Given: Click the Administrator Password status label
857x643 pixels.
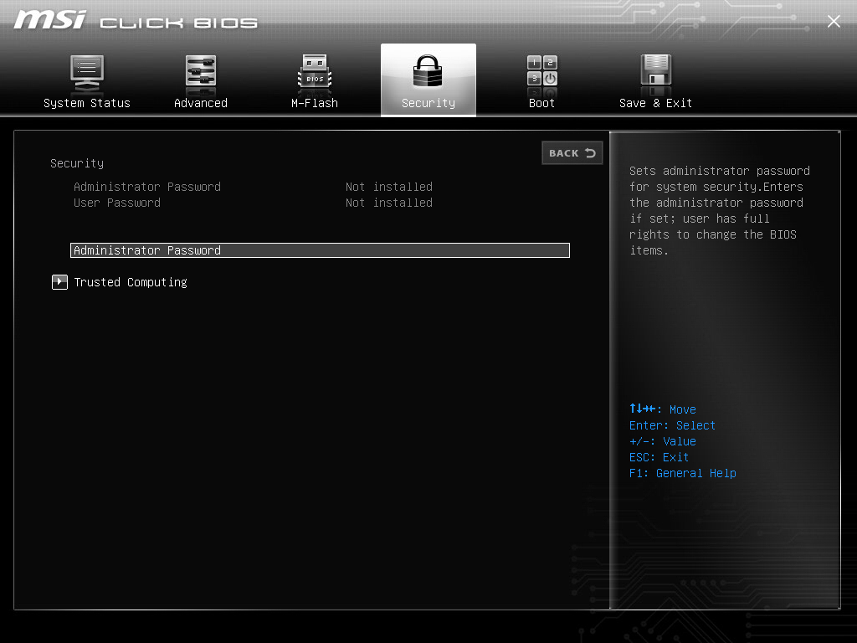Looking at the screenshot, I should click(x=147, y=187).
